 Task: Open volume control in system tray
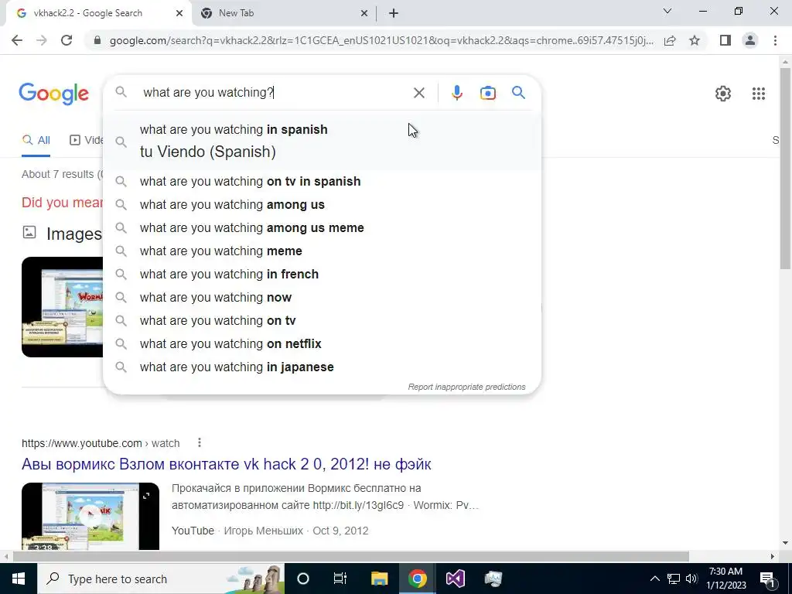[x=692, y=579]
